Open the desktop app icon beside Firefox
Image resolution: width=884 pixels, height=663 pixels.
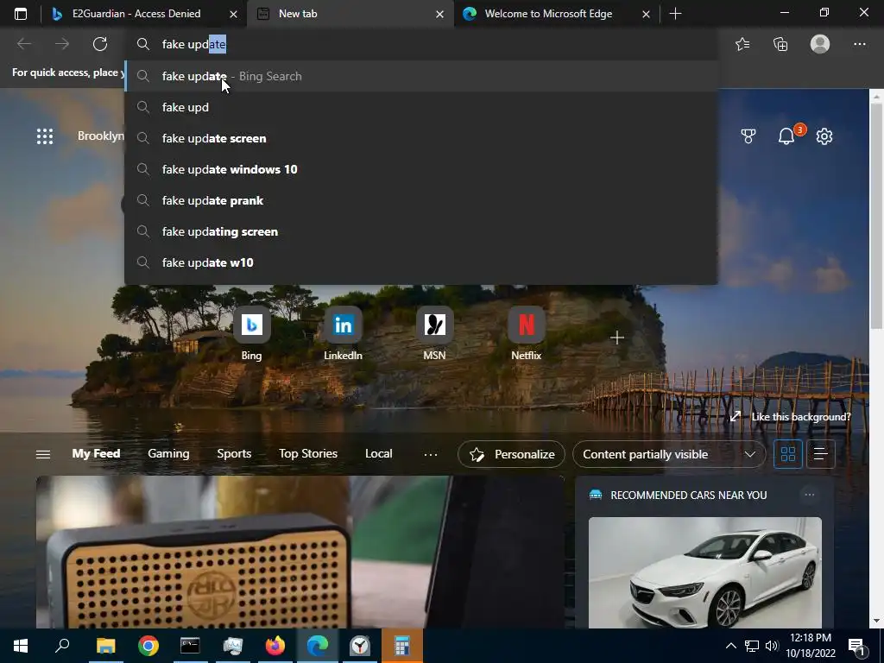click(232, 646)
